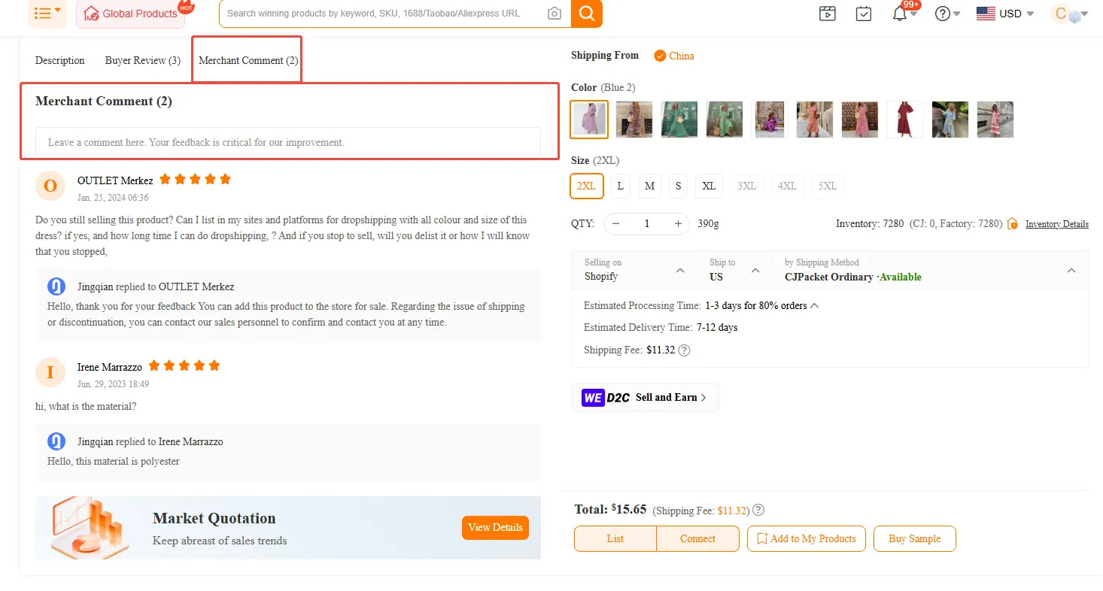Click the Buy Sample button
The width and height of the screenshot is (1103, 591).
[x=914, y=538]
